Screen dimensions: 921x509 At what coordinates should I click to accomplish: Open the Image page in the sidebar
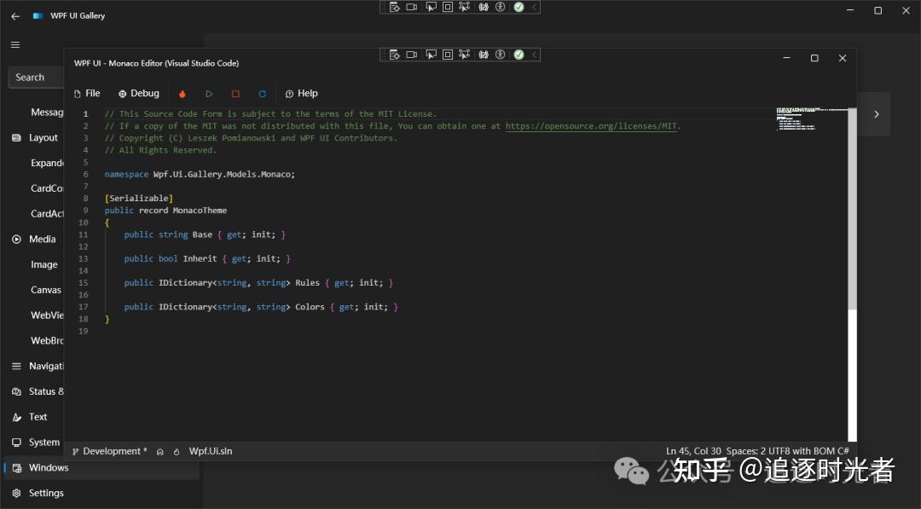click(44, 265)
